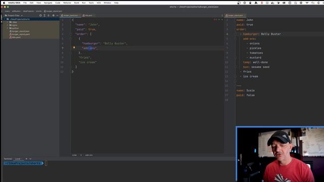Switch to the burger_stand.json editor tab
This screenshot has height=182, width=324.
coord(70,16)
